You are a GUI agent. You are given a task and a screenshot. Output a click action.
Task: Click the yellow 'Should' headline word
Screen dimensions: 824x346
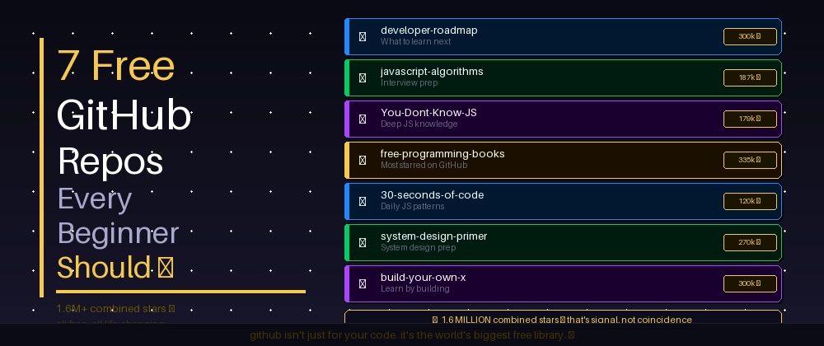click(x=104, y=268)
